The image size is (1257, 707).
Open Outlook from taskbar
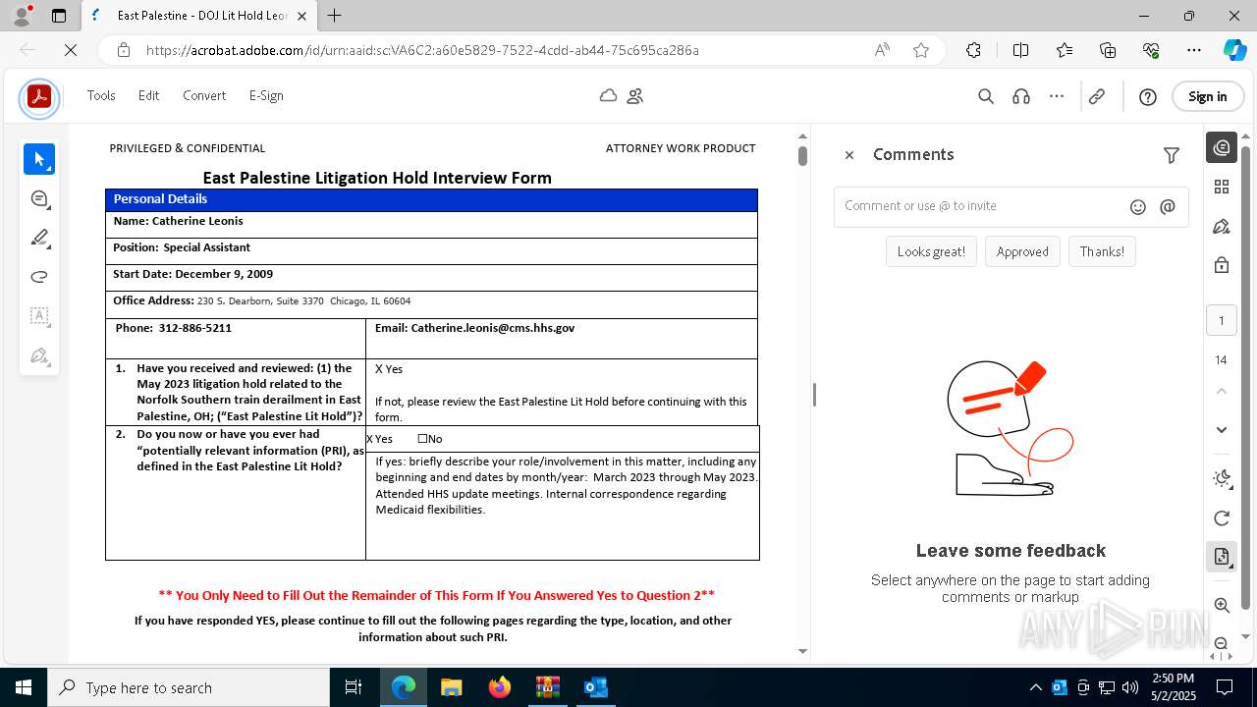[596, 687]
